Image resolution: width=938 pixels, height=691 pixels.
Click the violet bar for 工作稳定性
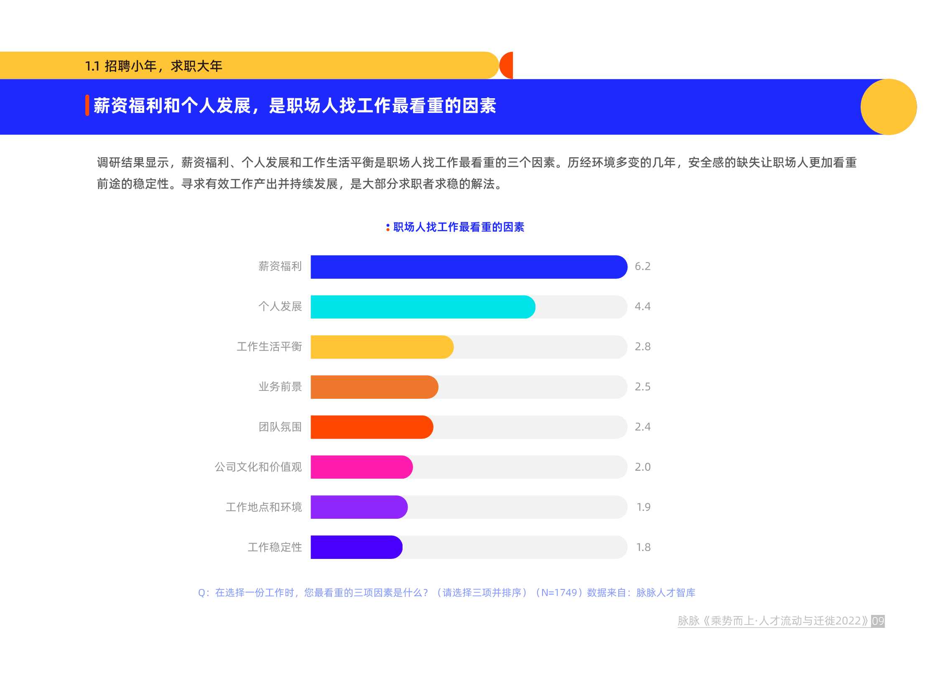[357, 548]
